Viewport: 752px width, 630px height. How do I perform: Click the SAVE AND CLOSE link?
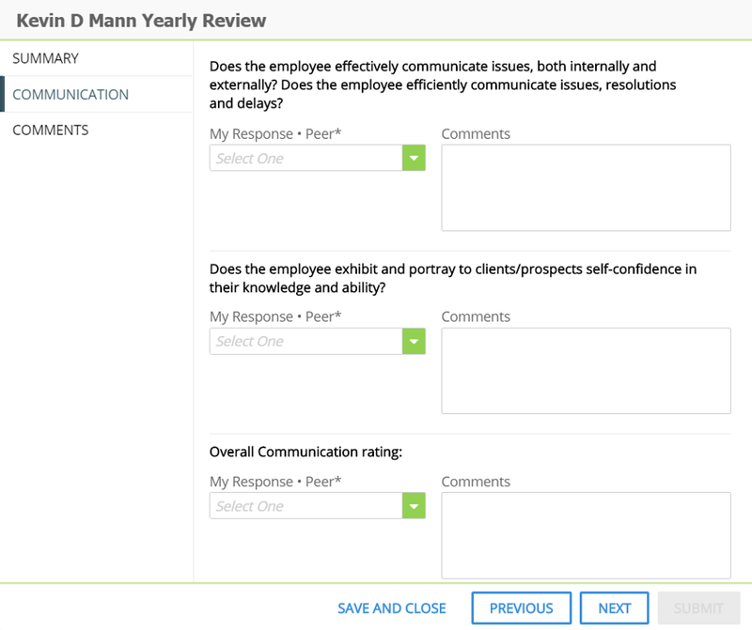coord(392,608)
